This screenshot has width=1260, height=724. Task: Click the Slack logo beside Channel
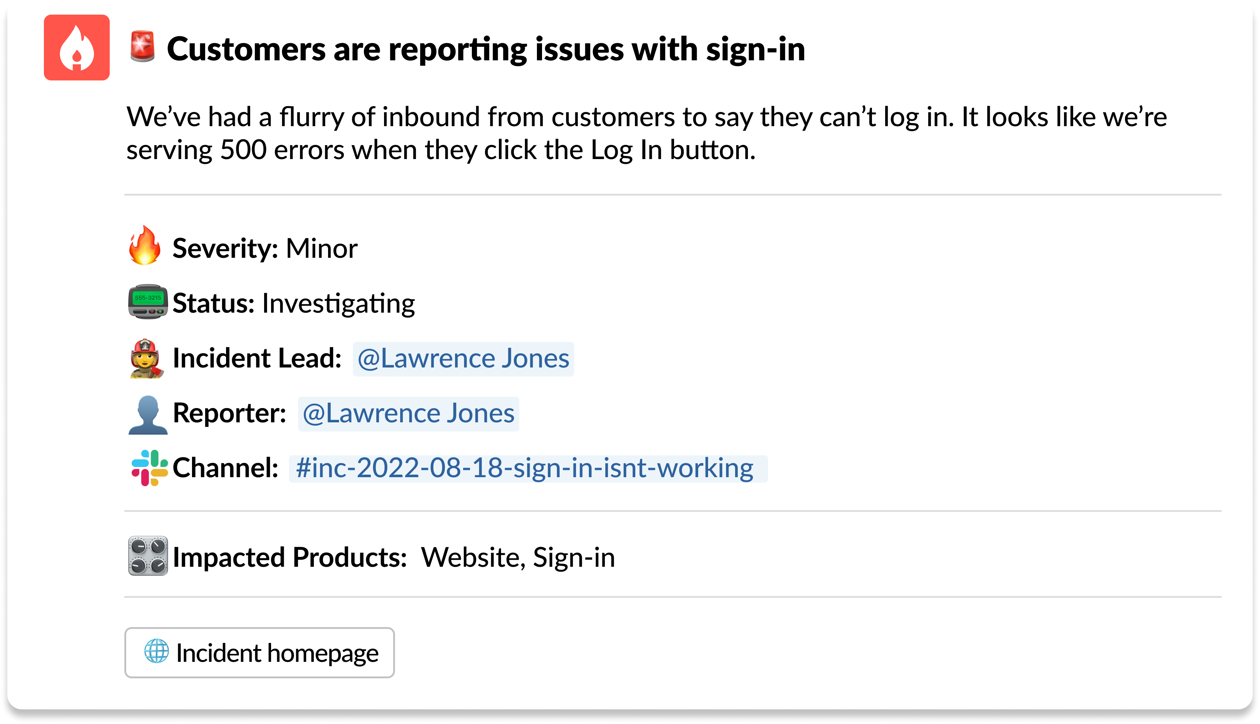click(148, 468)
